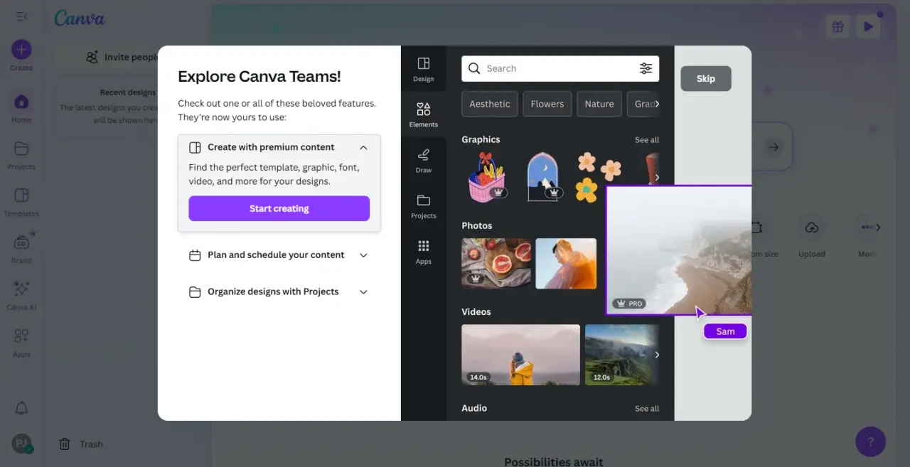
Task: Open the PJ account avatar
Action: pos(21,444)
